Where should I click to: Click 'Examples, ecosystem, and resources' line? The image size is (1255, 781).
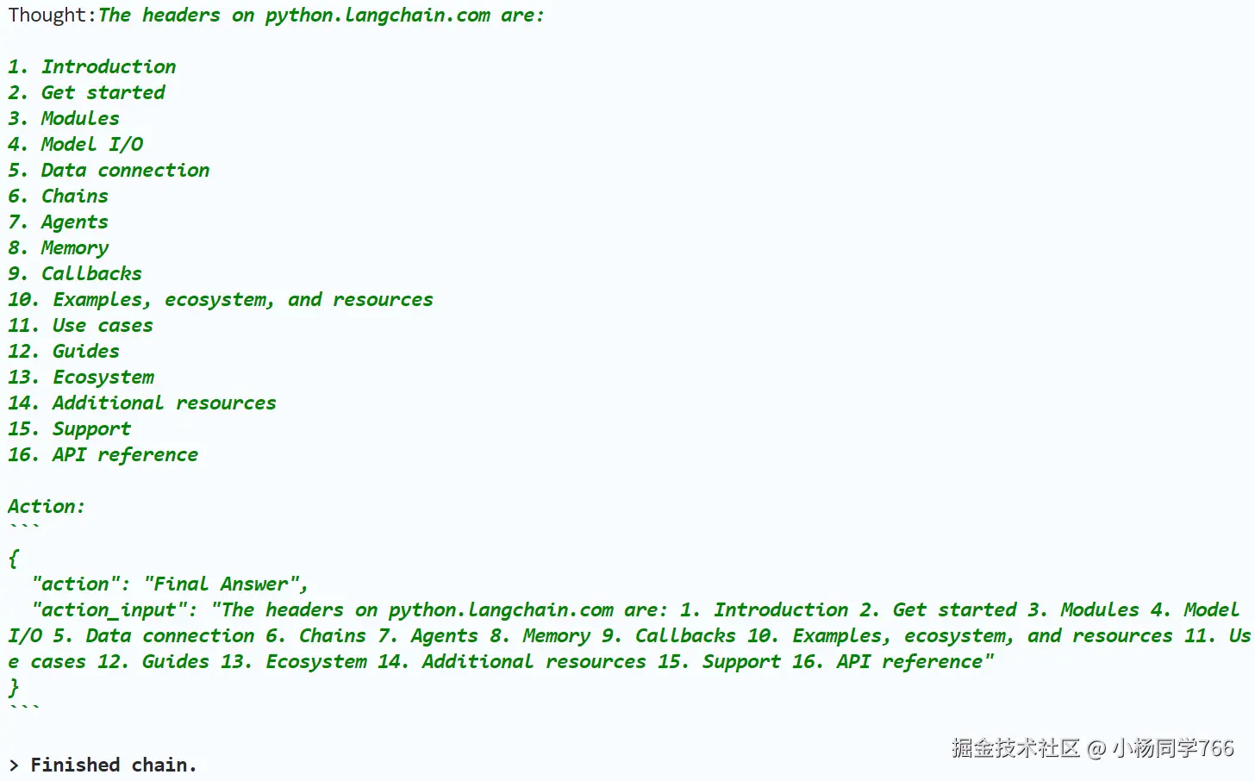tap(242, 300)
